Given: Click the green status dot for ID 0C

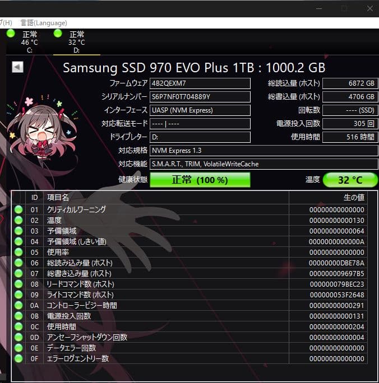Looking at the screenshot, I should pyautogui.click(x=19, y=326).
